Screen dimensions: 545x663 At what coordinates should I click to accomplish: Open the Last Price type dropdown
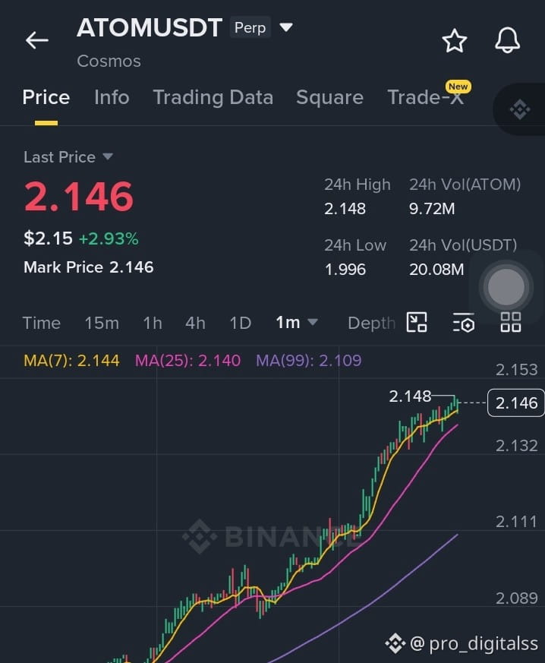108,157
